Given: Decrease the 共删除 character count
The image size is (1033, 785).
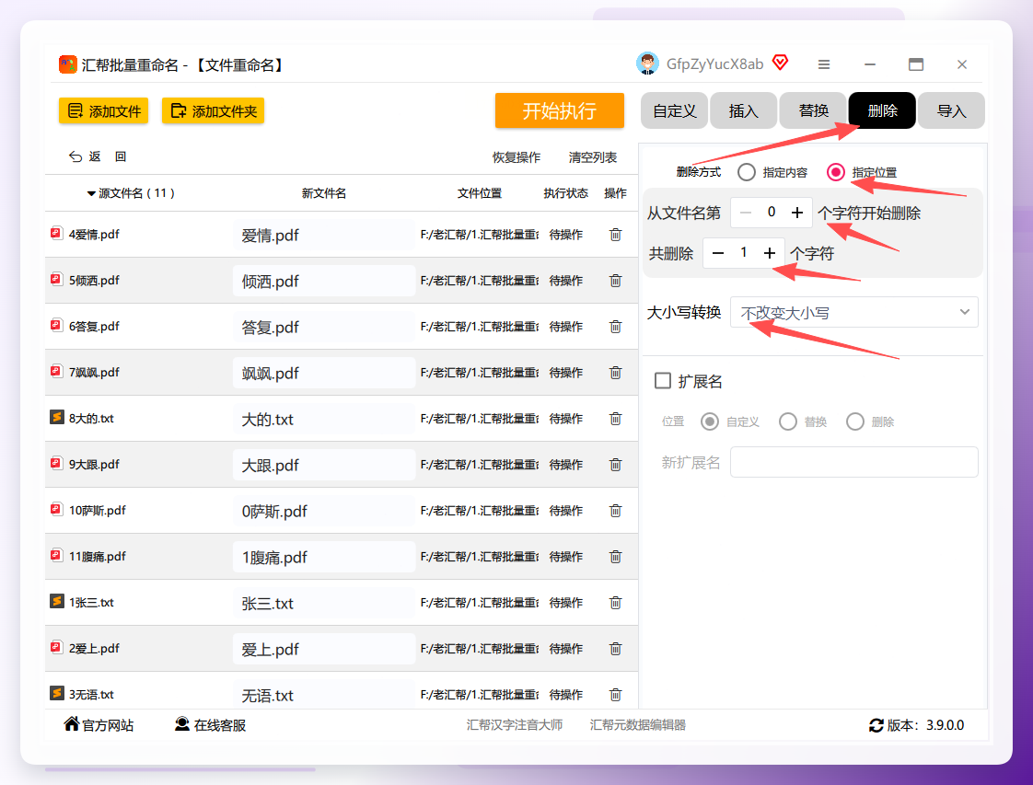Looking at the screenshot, I should [718, 254].
